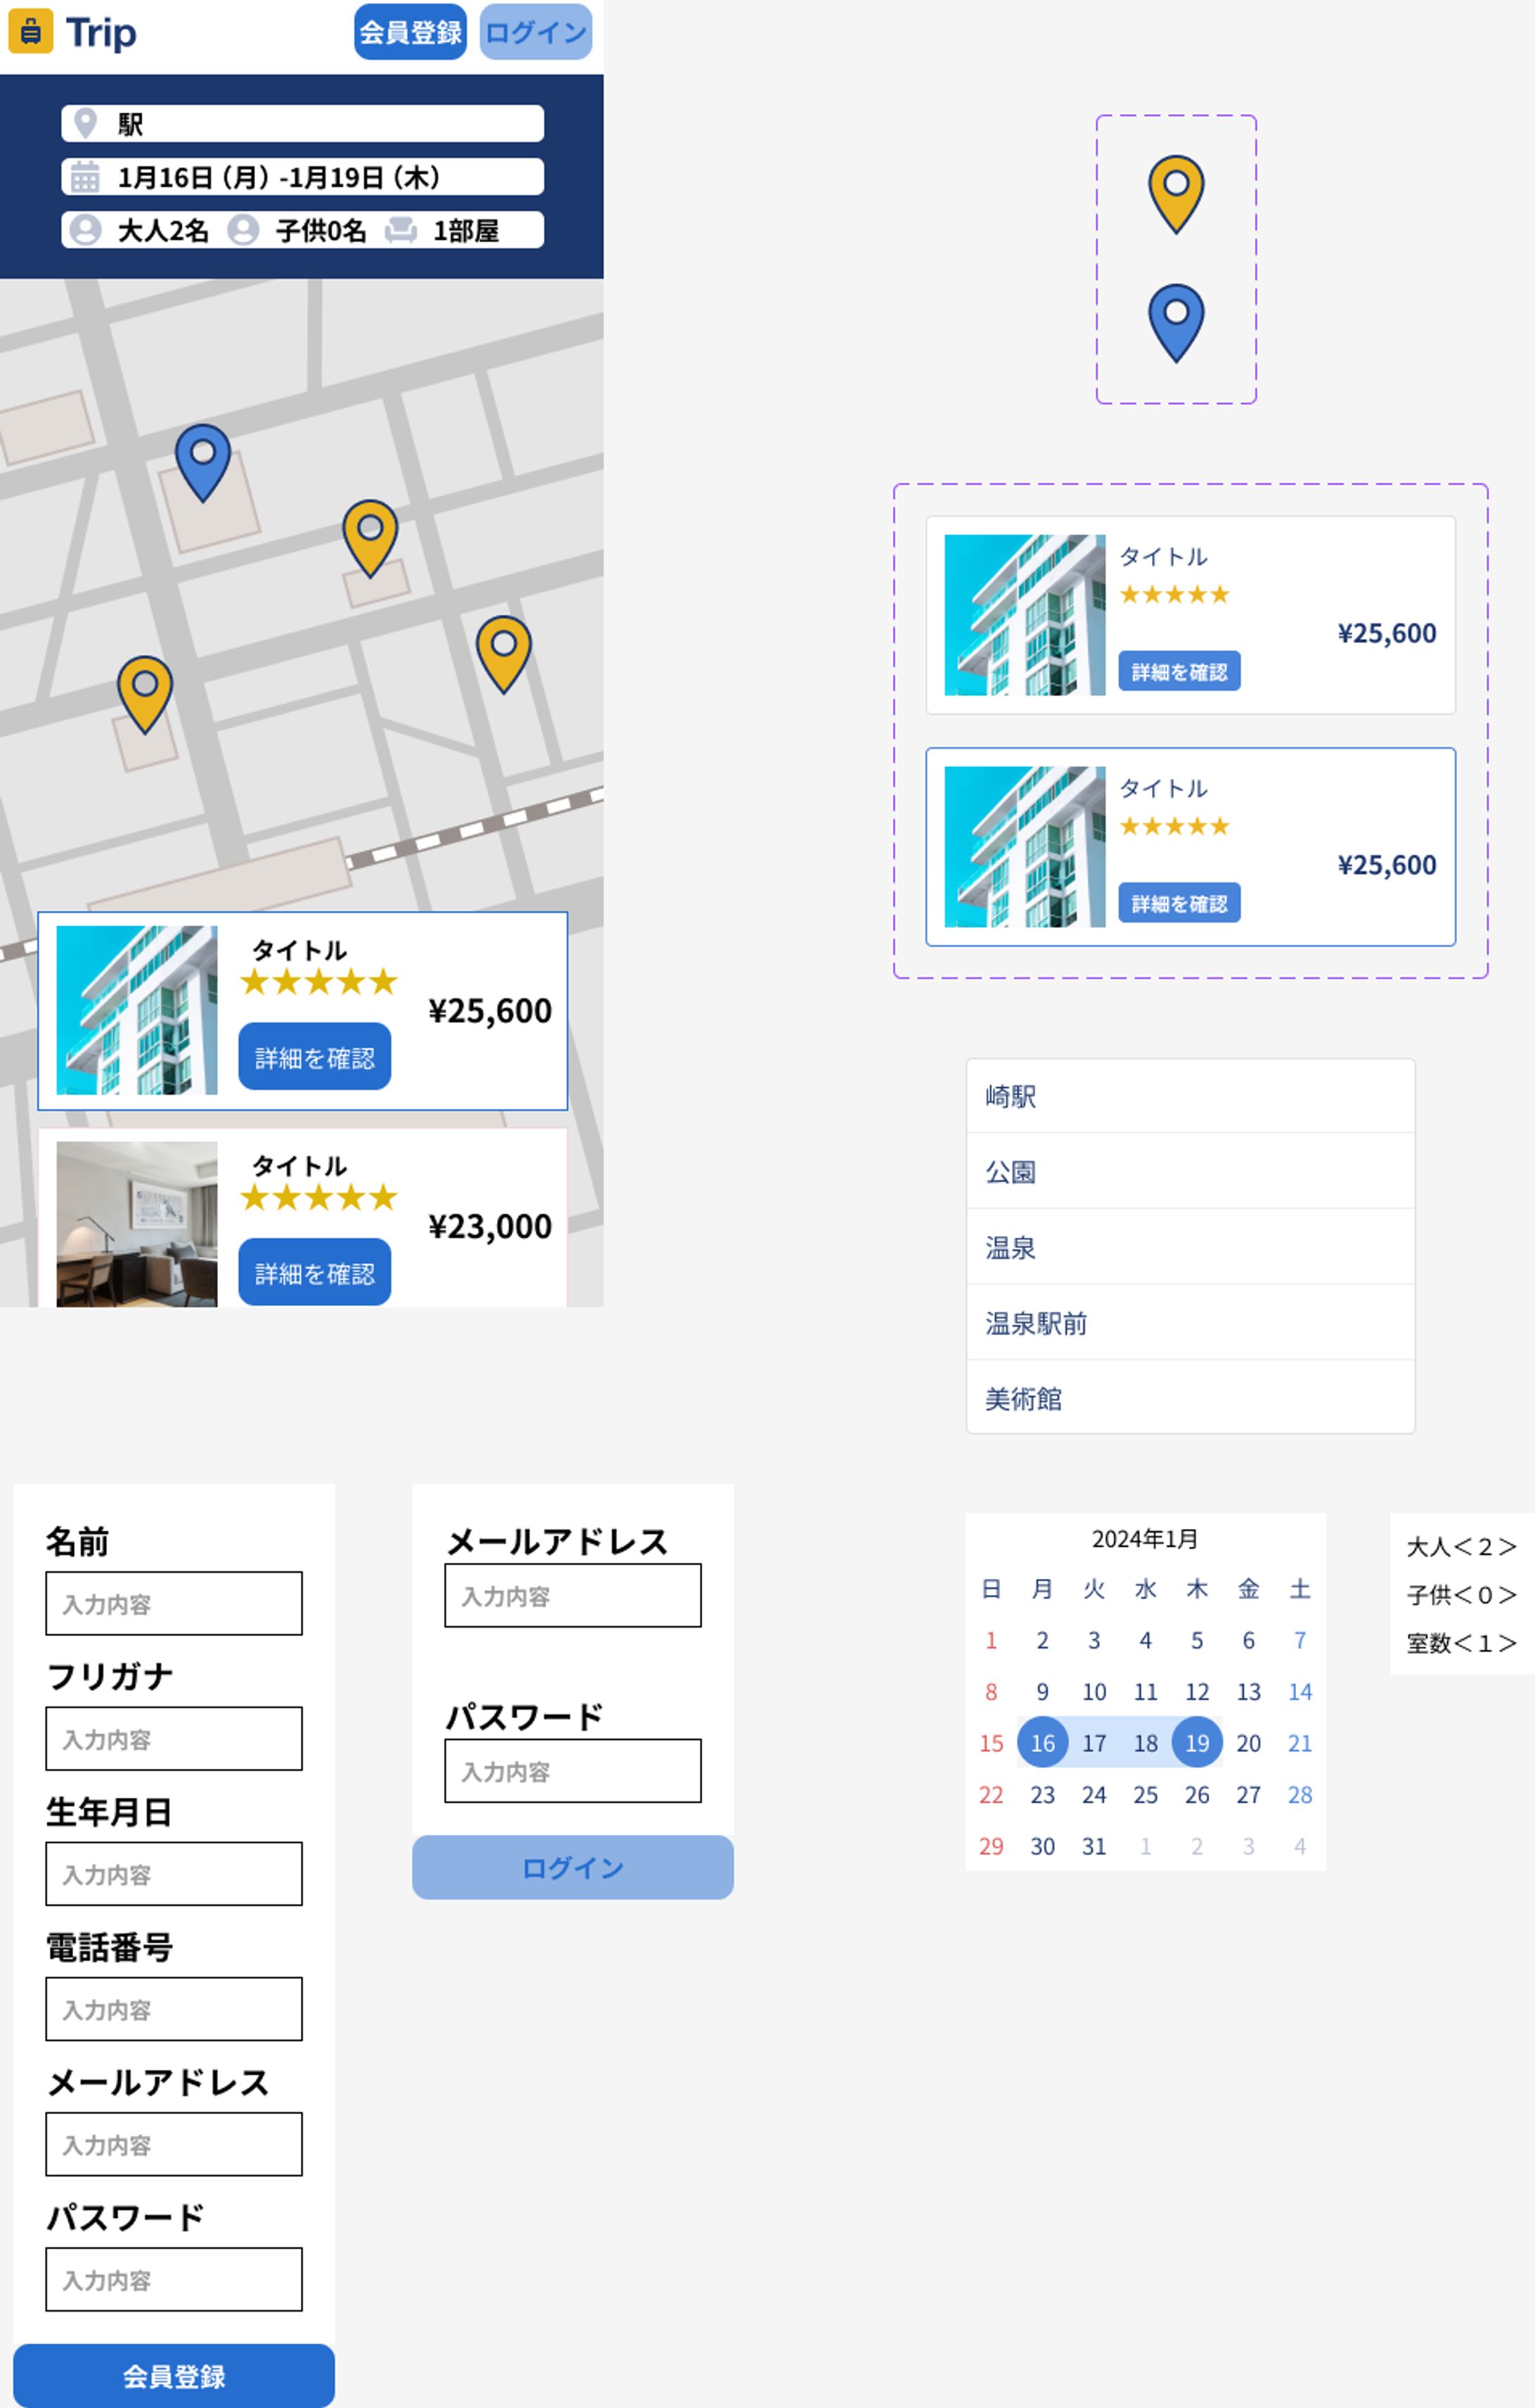Image resolution: width=1535 pixels, height=2408 pixels.
Task: Click the パスワード input field on the login form
Action: 573,1772
